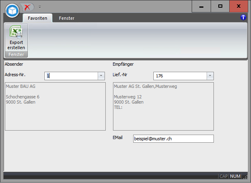251x183 pixels.
Task: Minimize the application window
Action: [201, 6]
